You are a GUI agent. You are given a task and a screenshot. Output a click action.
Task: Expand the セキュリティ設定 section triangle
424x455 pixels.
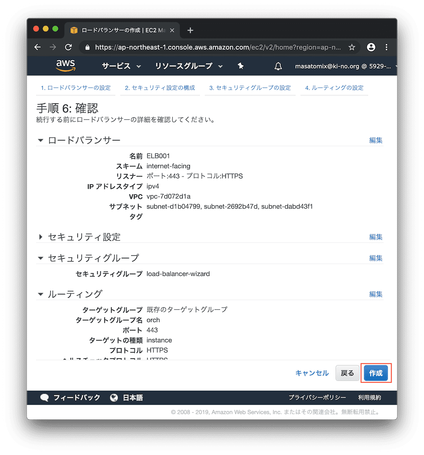pyautogui.click(x=40, y=237)
